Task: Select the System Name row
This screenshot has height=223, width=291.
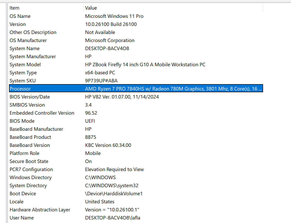Action: pyautogui.click(x=136, y=48)
